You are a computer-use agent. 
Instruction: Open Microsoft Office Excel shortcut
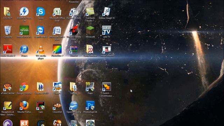(57, 12)
